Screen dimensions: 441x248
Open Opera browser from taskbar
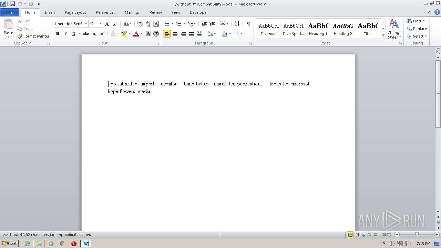click(x=74, y=244)
